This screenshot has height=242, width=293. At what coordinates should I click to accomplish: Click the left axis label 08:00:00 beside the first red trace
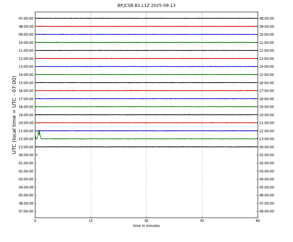26,26
